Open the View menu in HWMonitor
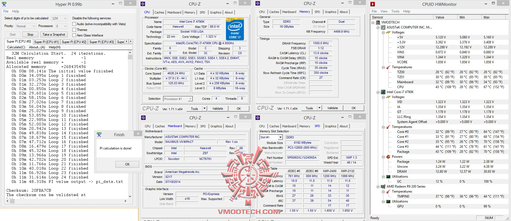Image resolution: width=511 pixels, height=221 pixels. (x=384, y=11)
